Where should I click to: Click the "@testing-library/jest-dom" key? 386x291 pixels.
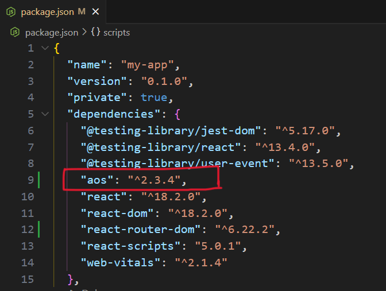pyautogui.click(x=171, y=131)
